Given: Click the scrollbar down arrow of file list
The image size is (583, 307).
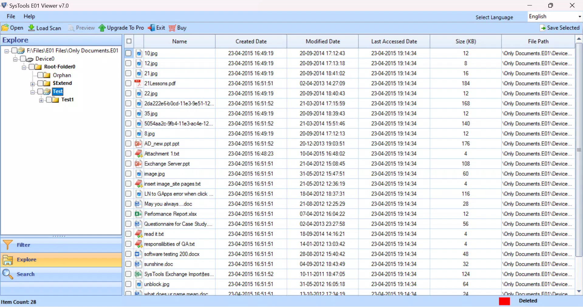Looking at the screenshot, I should 579,291.
